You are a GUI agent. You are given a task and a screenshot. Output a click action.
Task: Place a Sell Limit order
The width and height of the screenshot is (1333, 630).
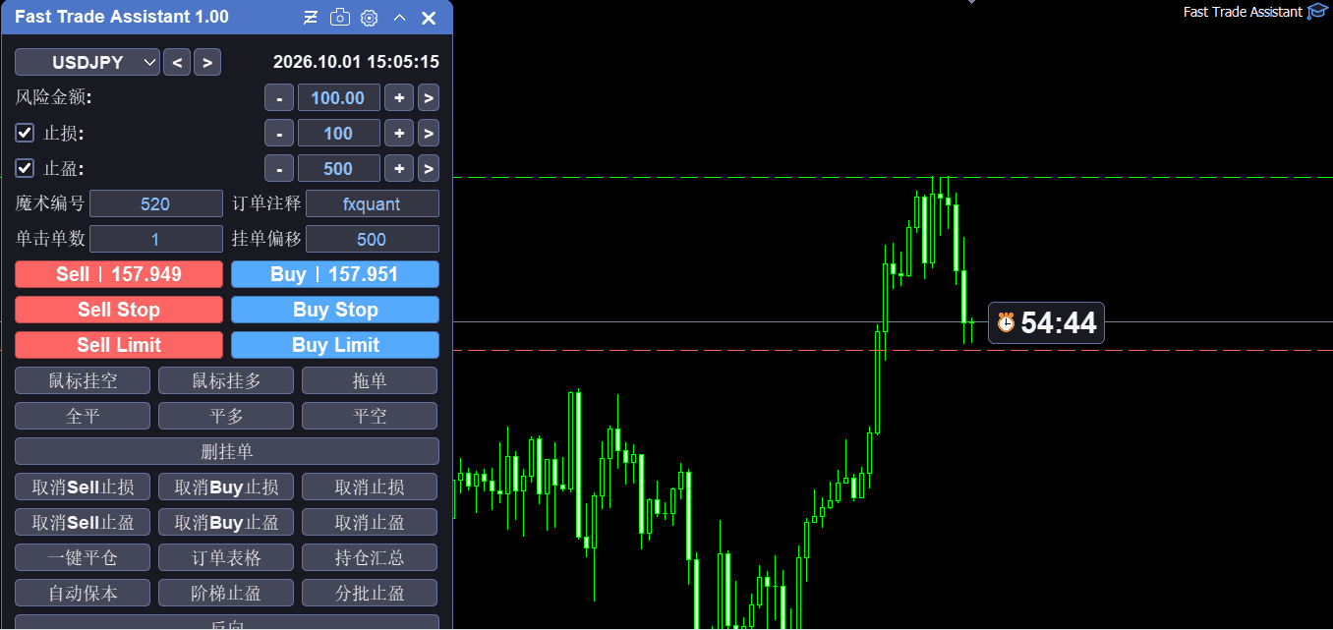[x=119, y=345]
